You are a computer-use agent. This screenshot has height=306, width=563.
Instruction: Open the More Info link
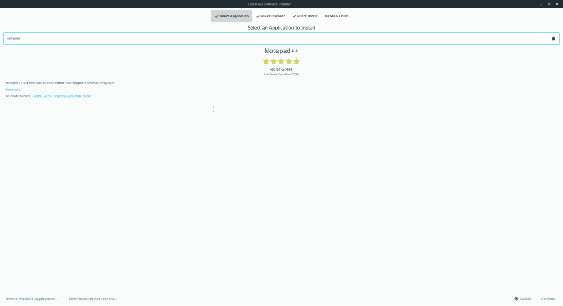12,89
